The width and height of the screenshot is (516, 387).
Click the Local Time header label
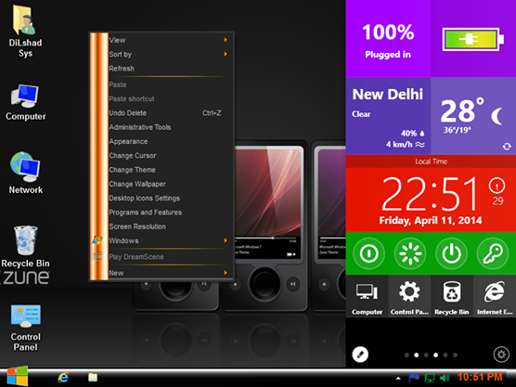tap(431, 161)
